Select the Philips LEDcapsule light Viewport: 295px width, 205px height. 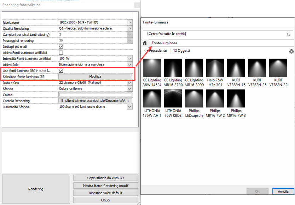[194, 103]
